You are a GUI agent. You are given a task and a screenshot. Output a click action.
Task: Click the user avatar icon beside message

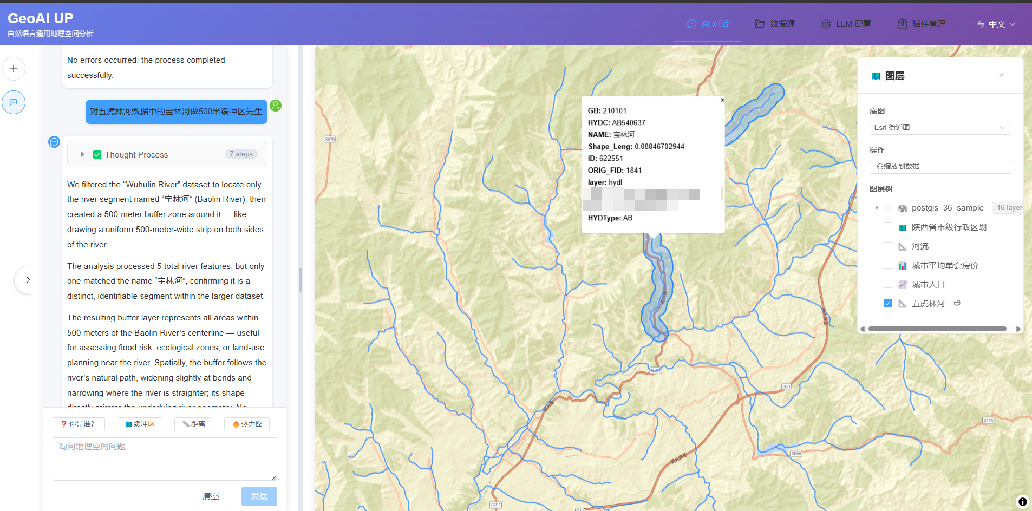click(276, 106)
